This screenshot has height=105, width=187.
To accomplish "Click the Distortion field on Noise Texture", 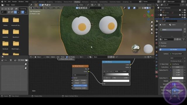I will [80, 88].
